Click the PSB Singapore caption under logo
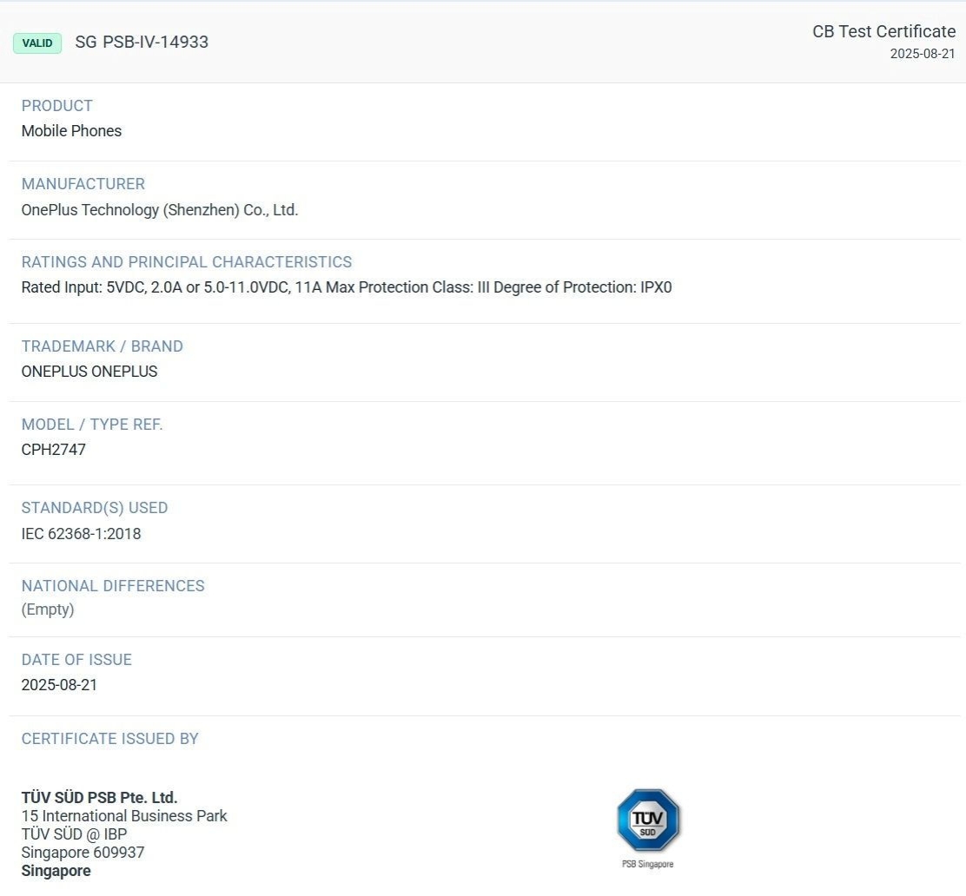The height and width of the screenshot is (896, 966). [648, 864]
